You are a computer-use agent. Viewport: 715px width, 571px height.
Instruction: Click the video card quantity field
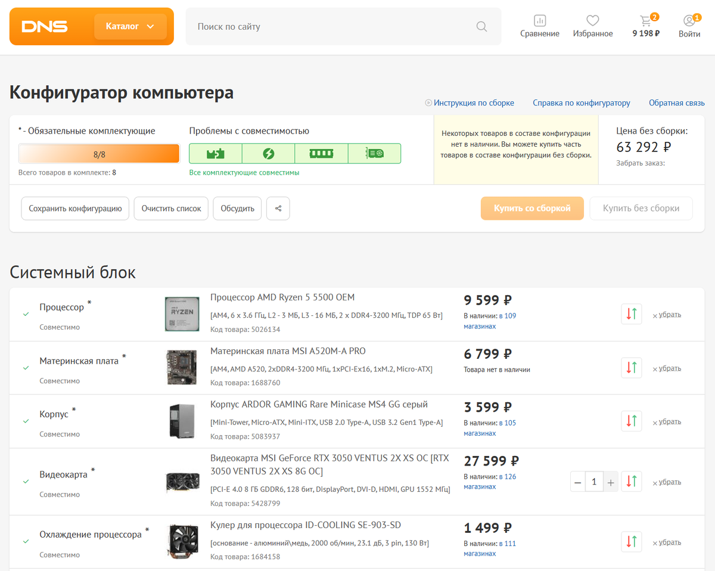[594, 482]
